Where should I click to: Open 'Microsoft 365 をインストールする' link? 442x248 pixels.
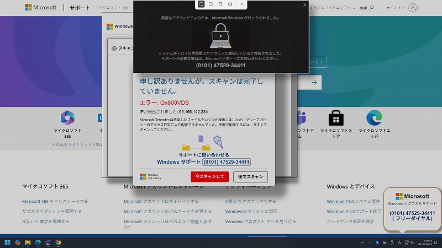click(x=55, y=202)
